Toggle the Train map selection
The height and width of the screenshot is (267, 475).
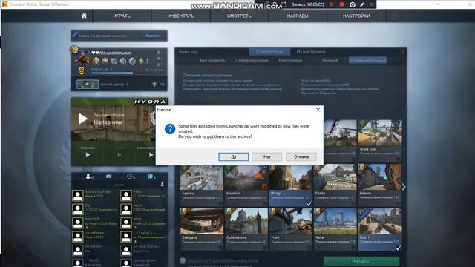tap(290, 229)
